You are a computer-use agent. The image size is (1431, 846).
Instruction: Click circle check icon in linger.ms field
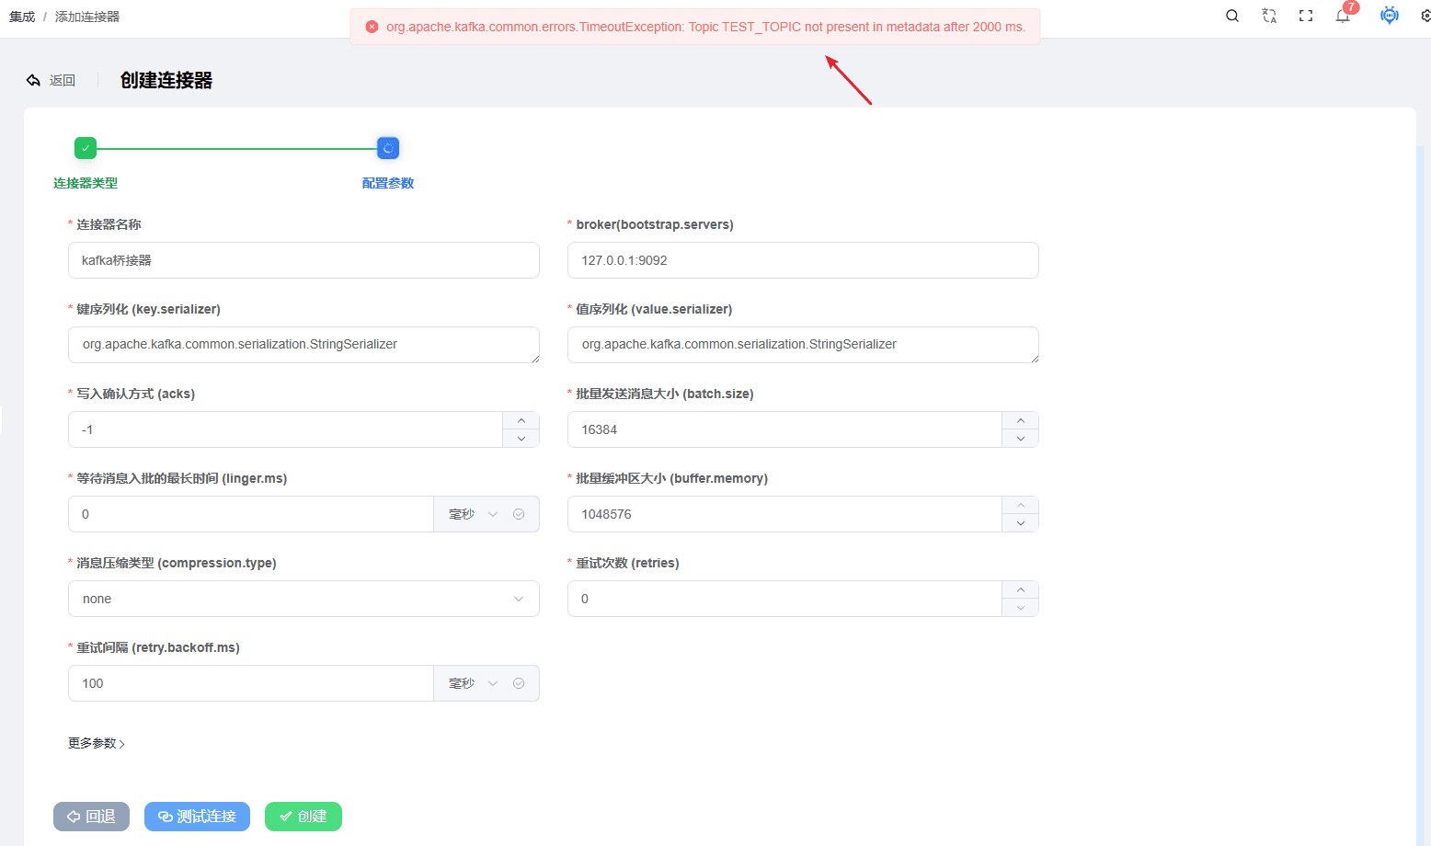pyautogui.click(x=519, y=514)
